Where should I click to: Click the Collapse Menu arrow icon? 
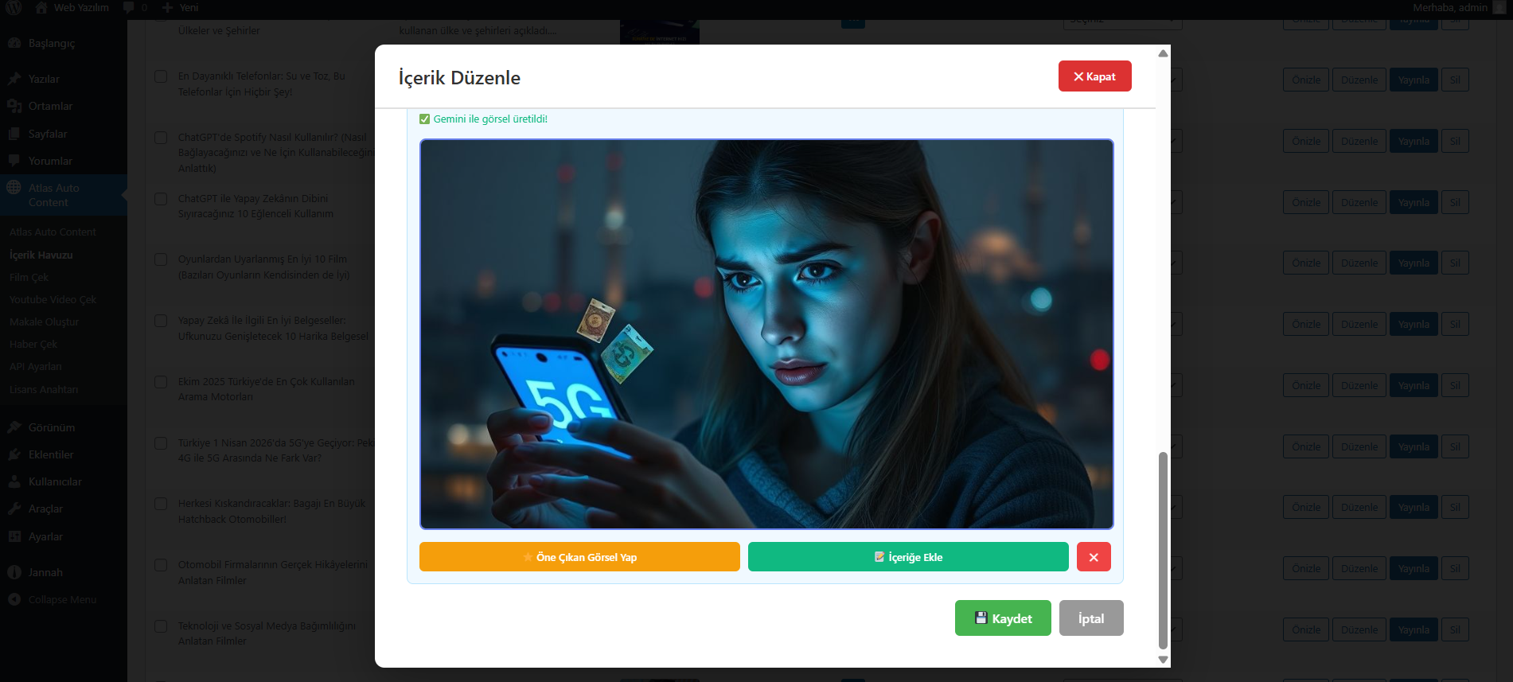(x=14, y=599)
